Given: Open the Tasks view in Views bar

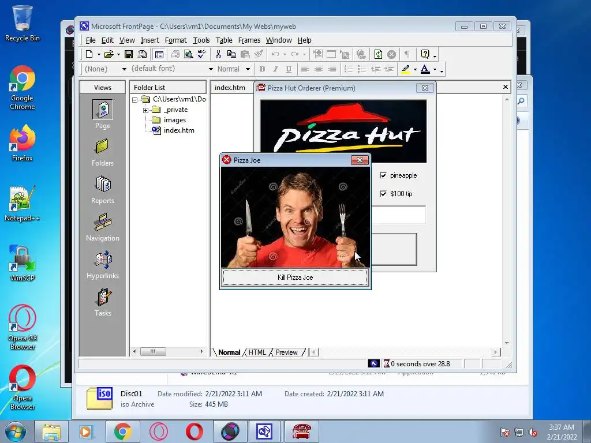Looking at the screenshot, I should click(x=103, y=302).
